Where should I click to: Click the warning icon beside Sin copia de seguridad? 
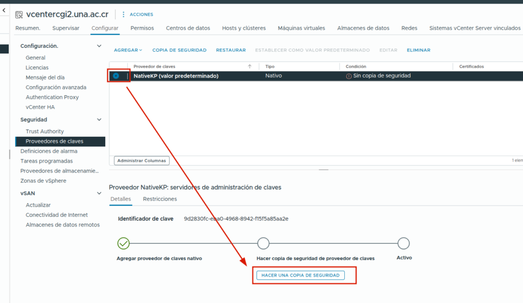(x=349, y=76)
